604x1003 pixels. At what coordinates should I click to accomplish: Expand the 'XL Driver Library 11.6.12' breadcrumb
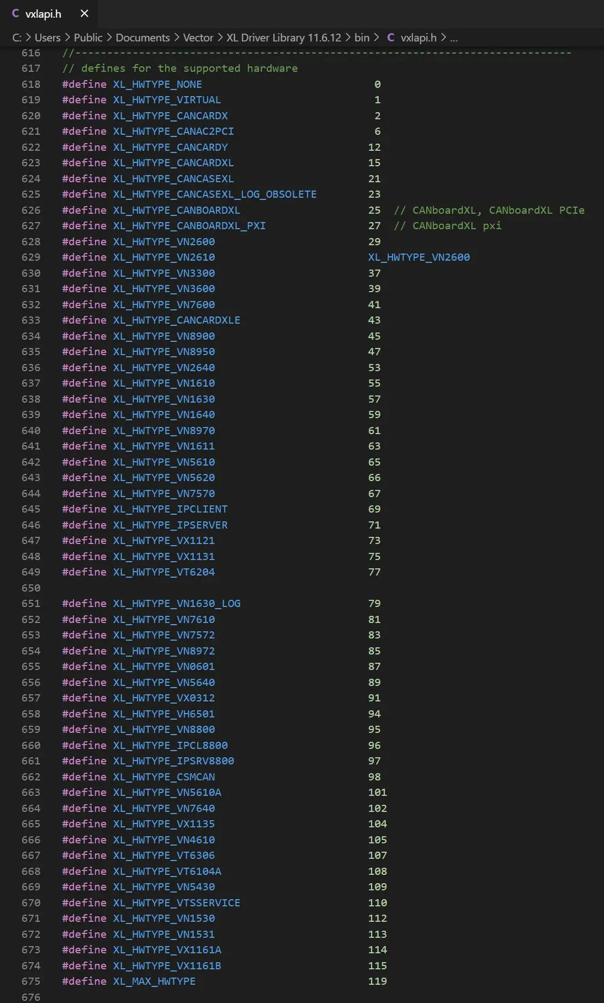pos(284,38)
